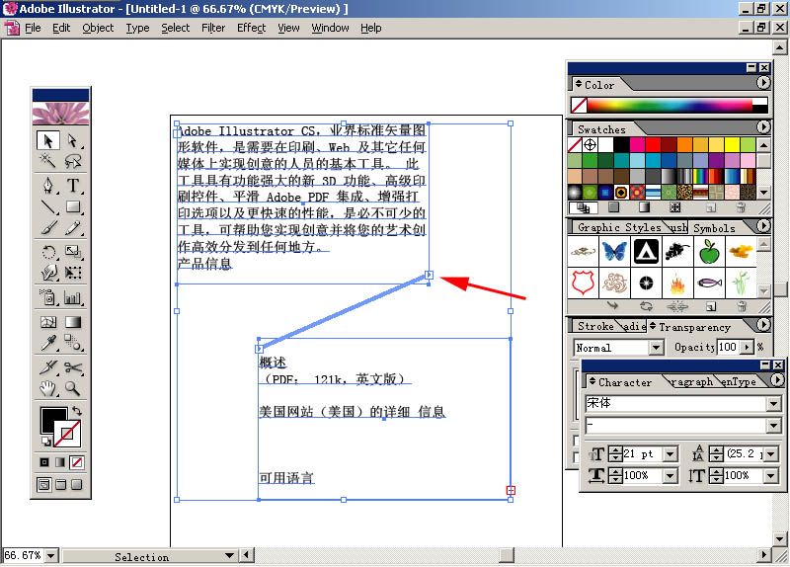Switch to Standard Screen Mode
This screenshot has width=790, height=567.
(44, 485)
